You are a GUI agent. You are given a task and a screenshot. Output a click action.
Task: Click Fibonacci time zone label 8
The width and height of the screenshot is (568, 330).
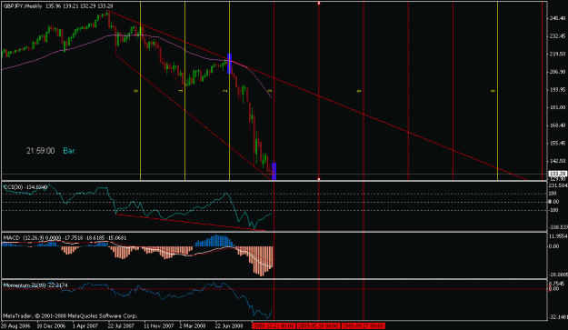[493, 91]
